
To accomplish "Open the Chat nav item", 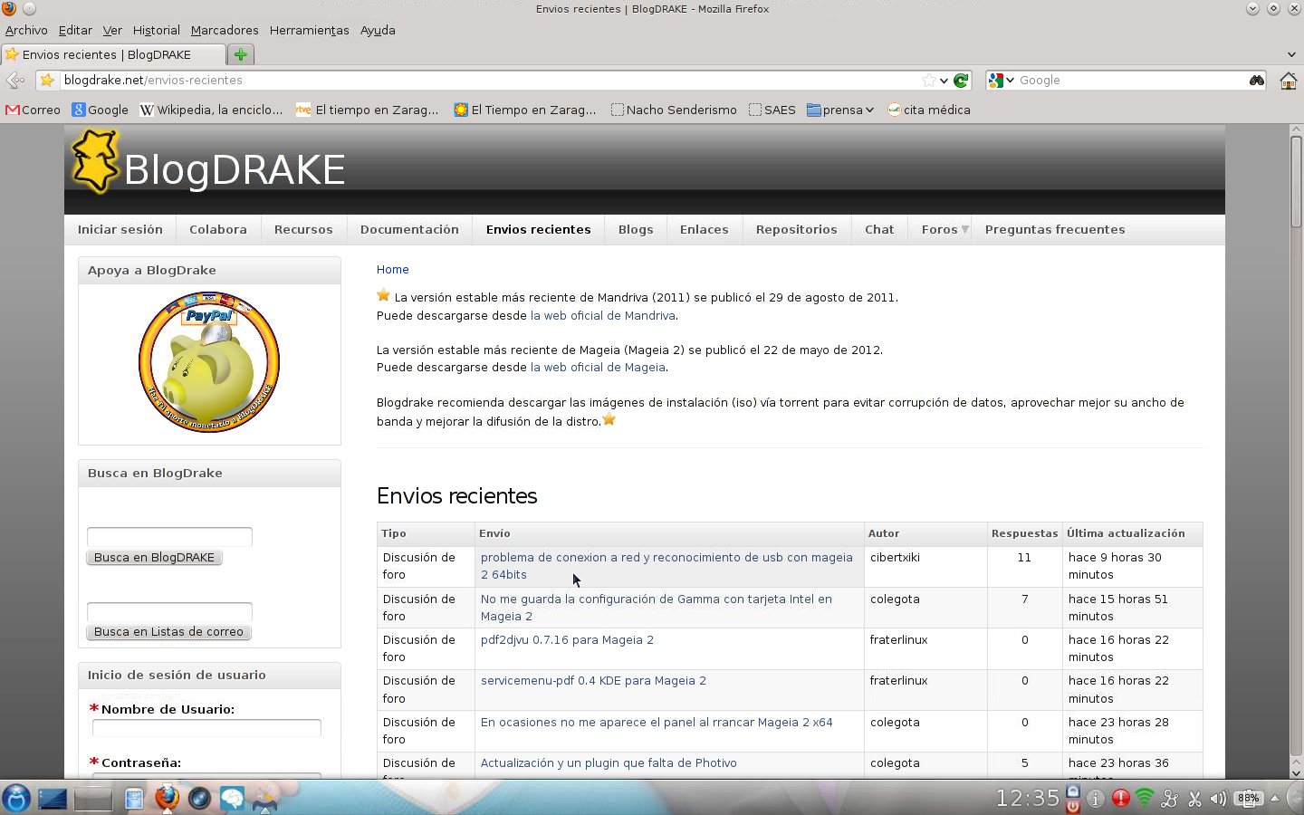I will (879, 229).
